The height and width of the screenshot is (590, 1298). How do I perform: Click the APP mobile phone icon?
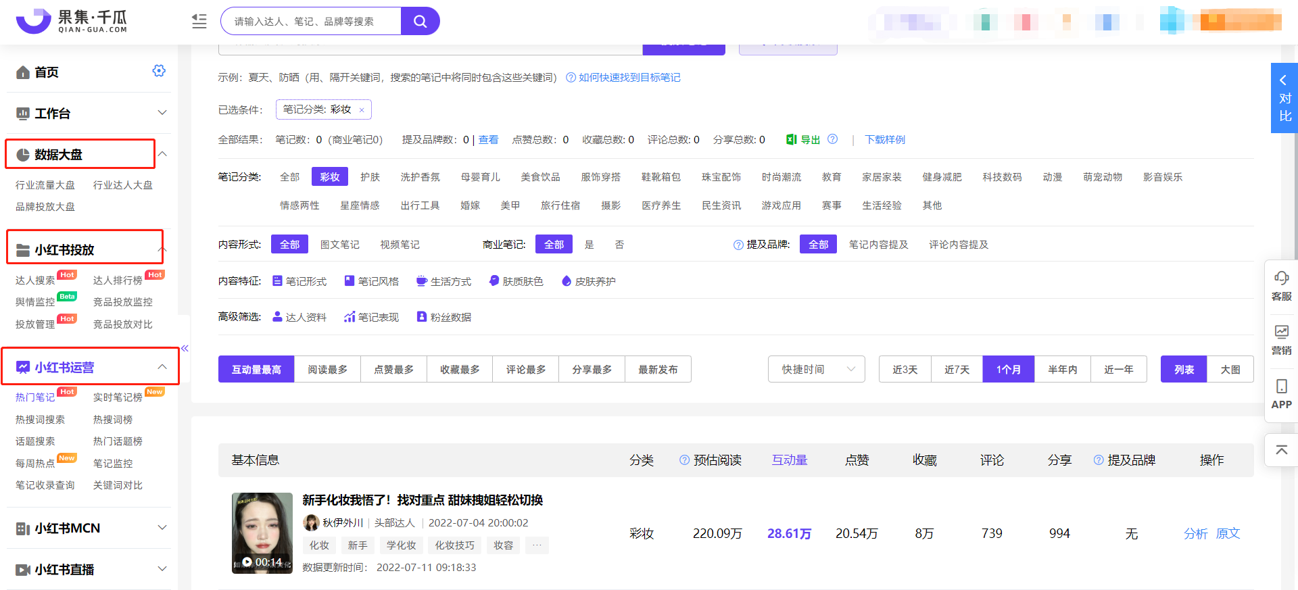click(x=1281, y=387)
